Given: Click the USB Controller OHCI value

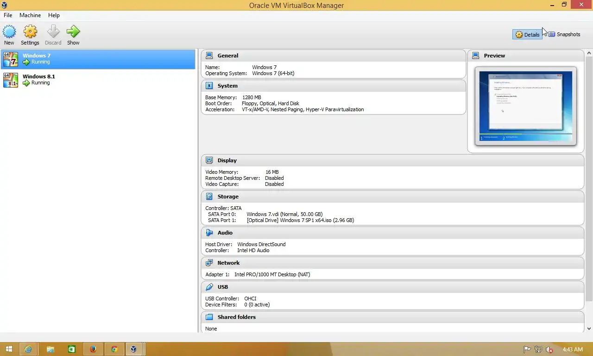Looking at the screenshot, I should [x=250, y=299].
